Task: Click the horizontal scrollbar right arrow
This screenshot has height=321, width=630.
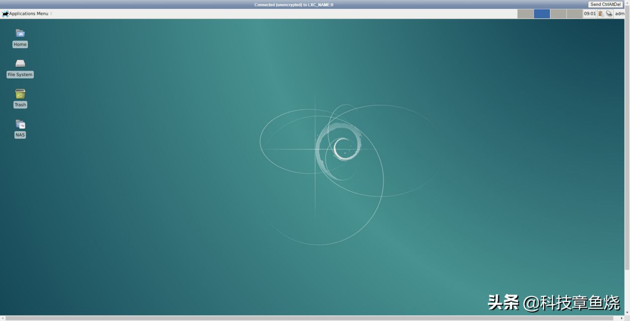Action: [622, 318]
